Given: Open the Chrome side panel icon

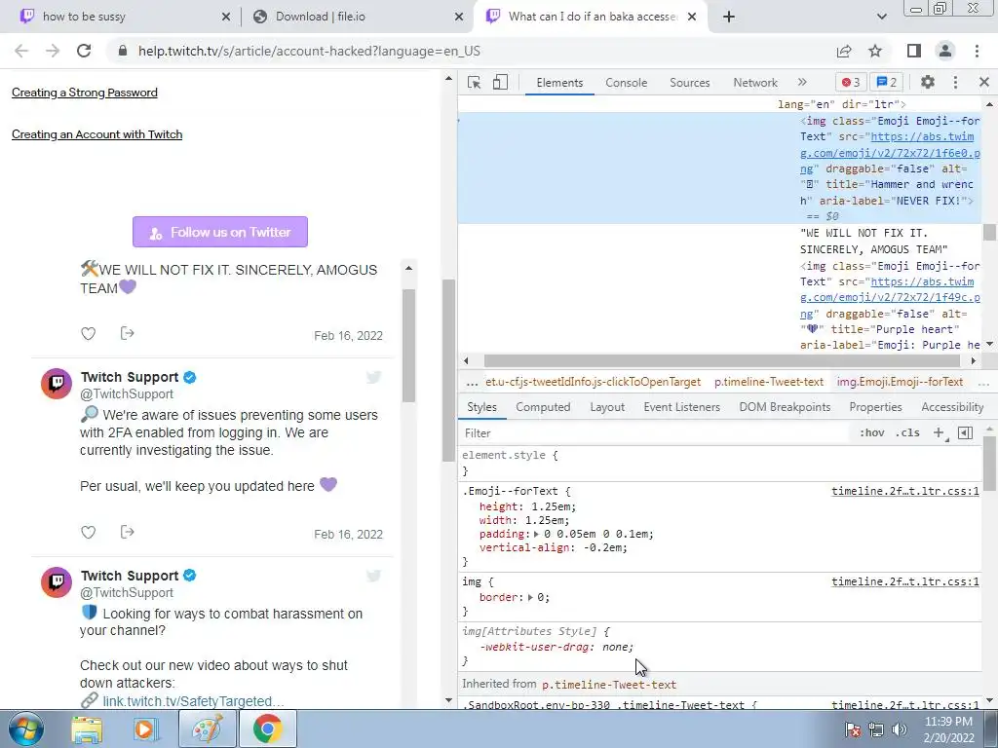Looking at the screenshot, I should click(914, 51).
